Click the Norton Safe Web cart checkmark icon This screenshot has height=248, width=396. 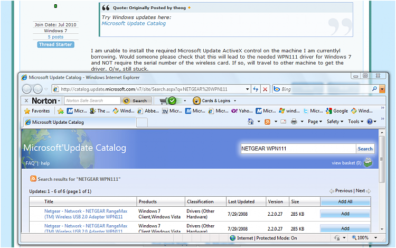(x=172, y=100)
